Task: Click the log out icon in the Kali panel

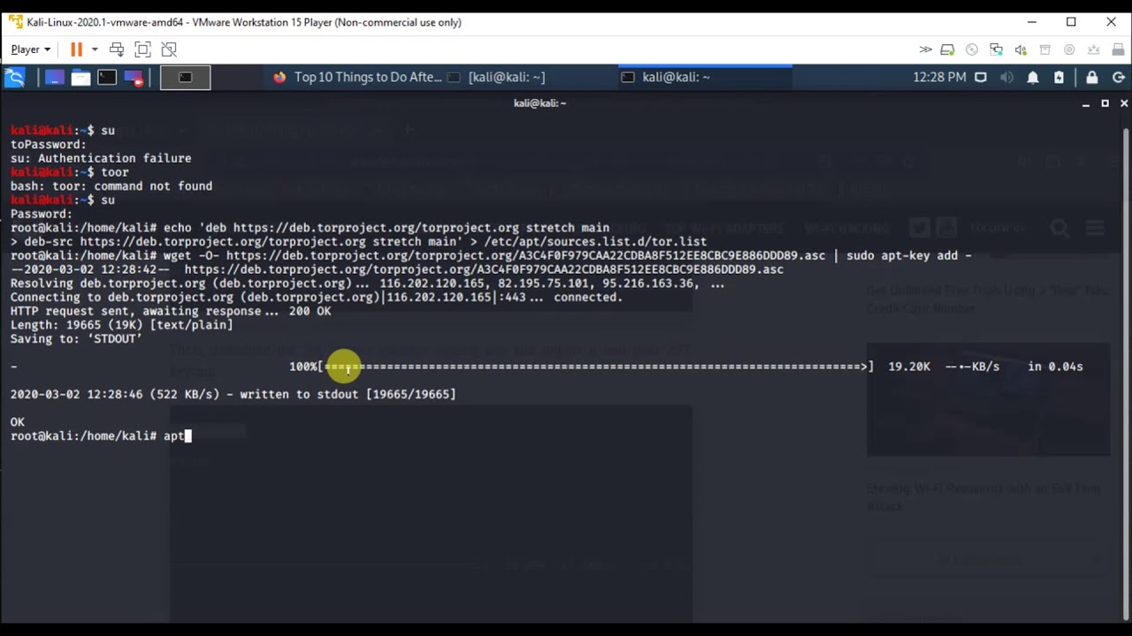Action: (1119, 78)
